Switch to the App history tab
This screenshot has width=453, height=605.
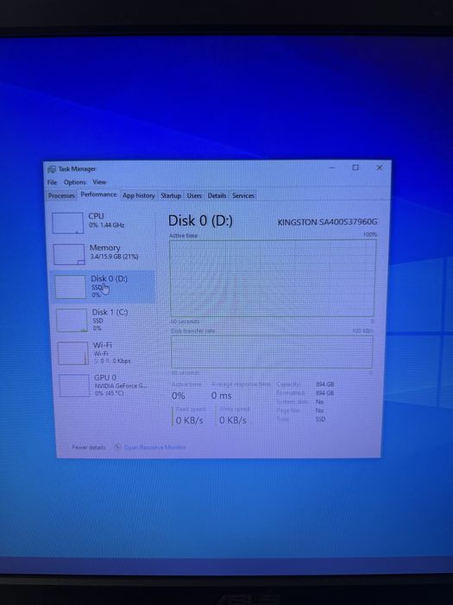point(139,195)
